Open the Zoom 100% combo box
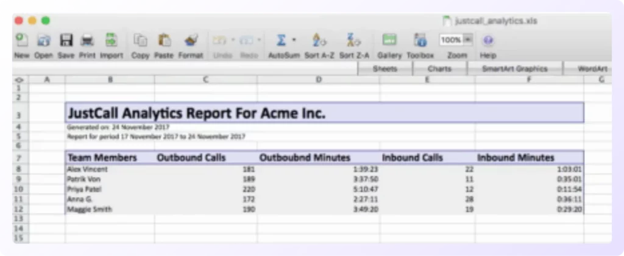624x256 pixels. (456, 40)
